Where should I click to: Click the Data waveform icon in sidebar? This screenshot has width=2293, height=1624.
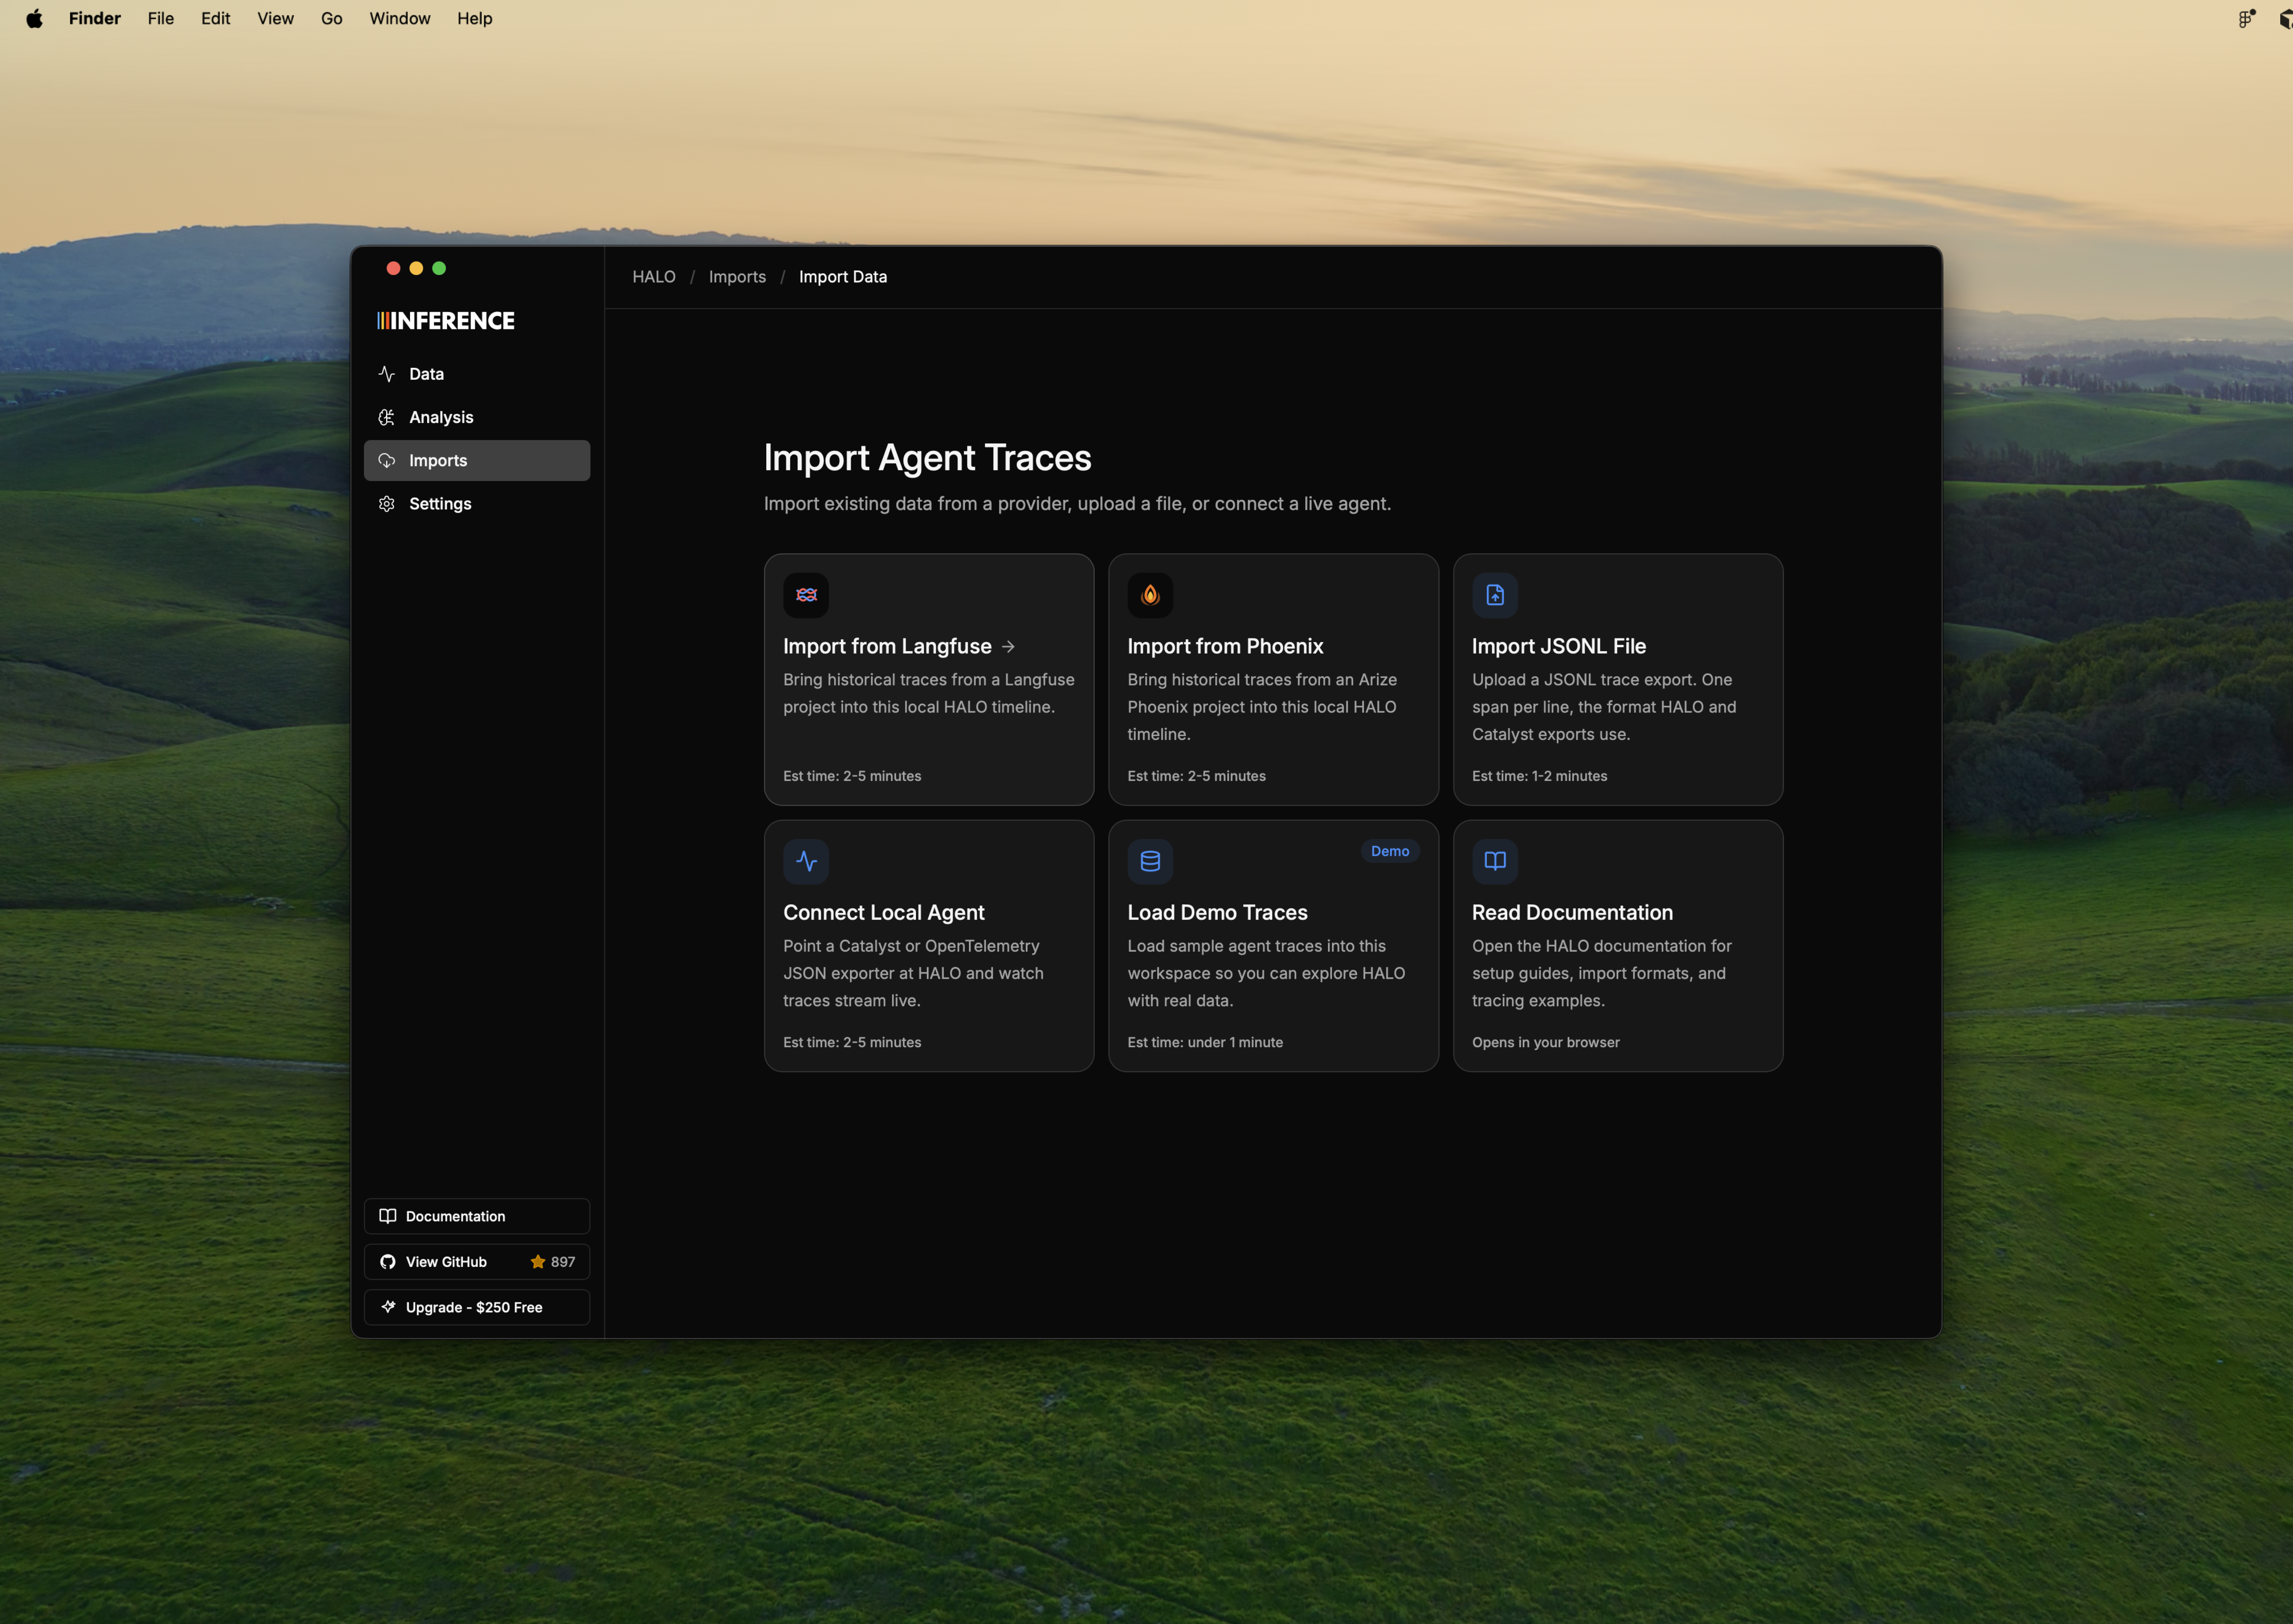click(387, 374)
